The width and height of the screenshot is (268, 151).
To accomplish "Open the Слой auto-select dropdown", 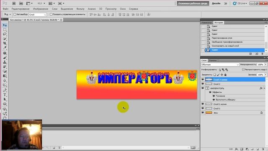I will coord(38,15).
